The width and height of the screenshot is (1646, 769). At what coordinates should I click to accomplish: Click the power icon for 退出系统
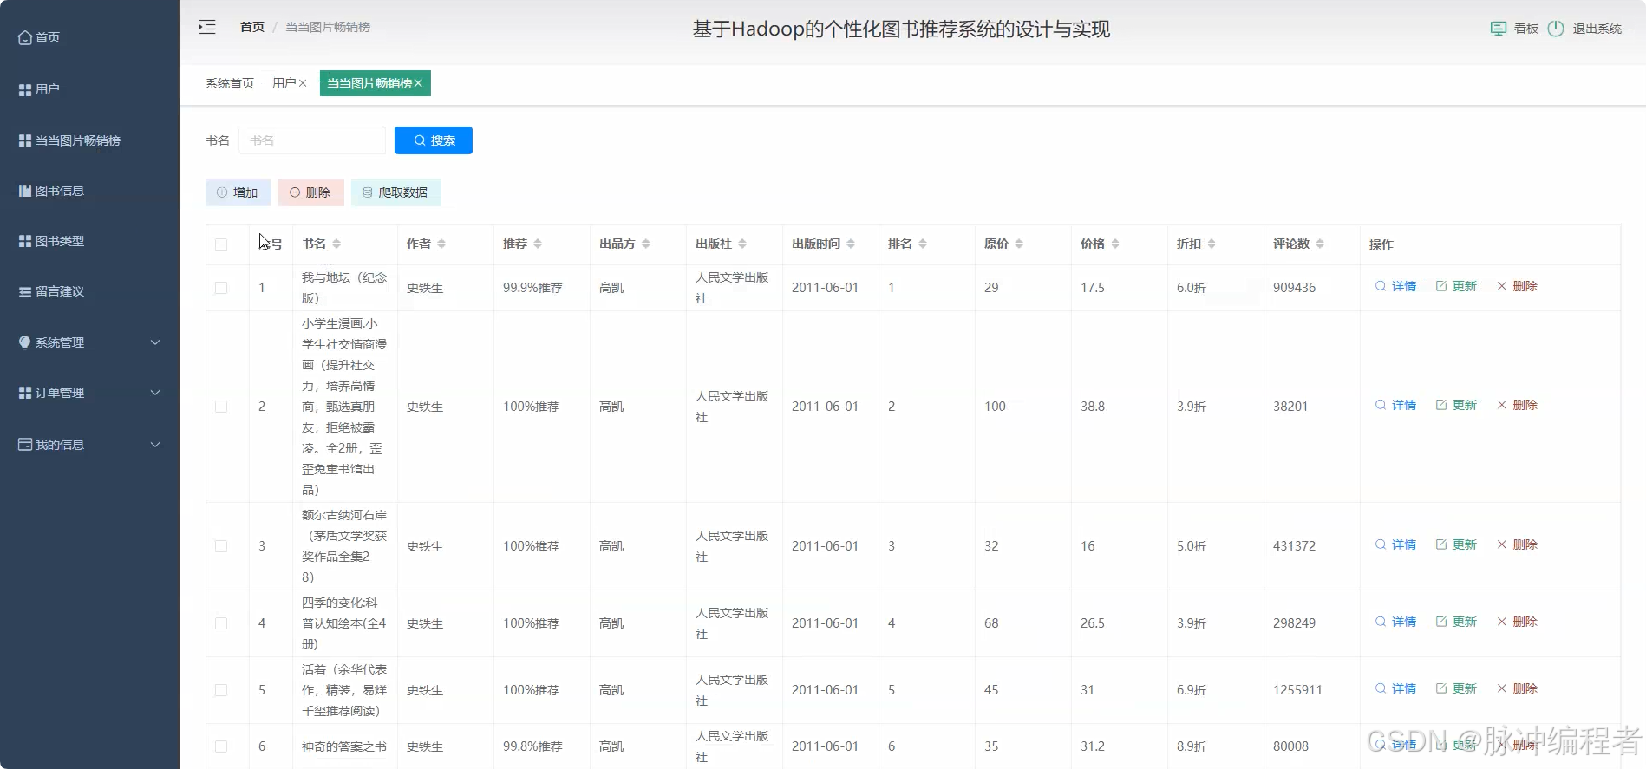[1556, 29]
